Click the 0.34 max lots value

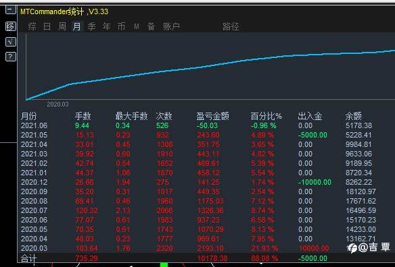[x=122, y=125]
